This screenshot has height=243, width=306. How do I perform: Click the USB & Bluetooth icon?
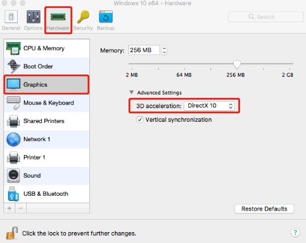coord(13,194)
